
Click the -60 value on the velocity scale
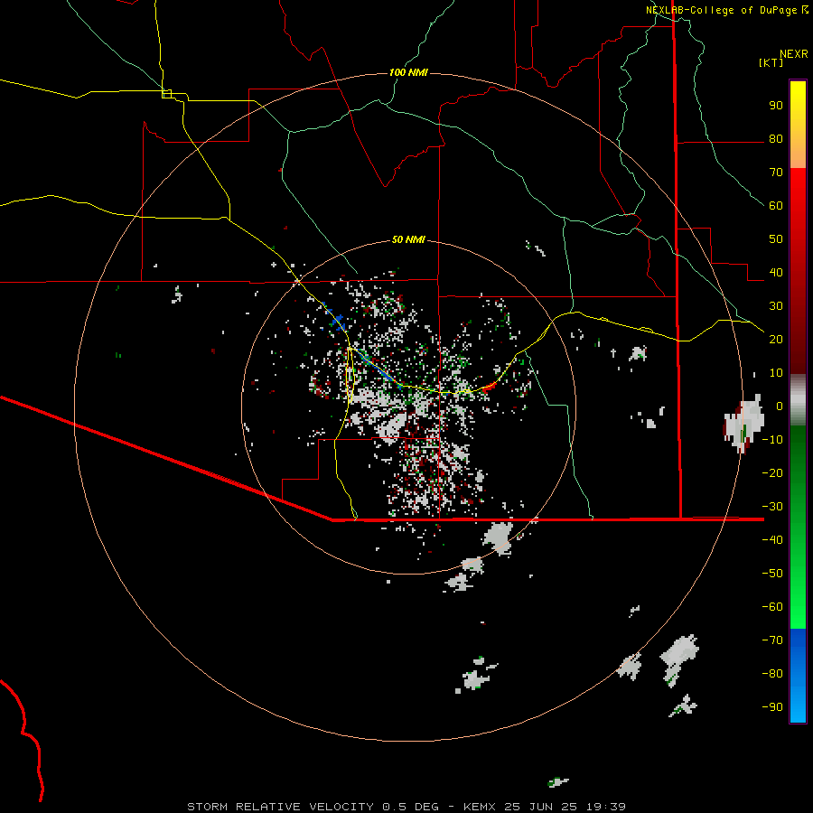pos(772,607)
